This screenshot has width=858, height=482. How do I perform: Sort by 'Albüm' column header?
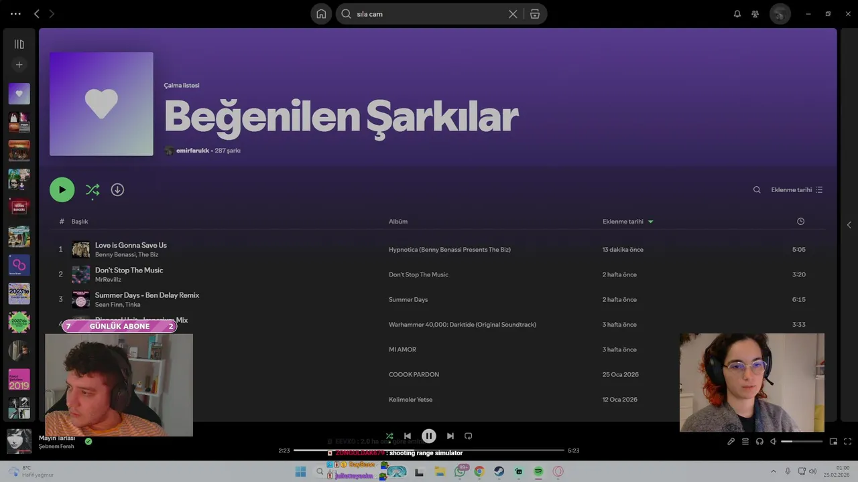click(x=398, y=222)
